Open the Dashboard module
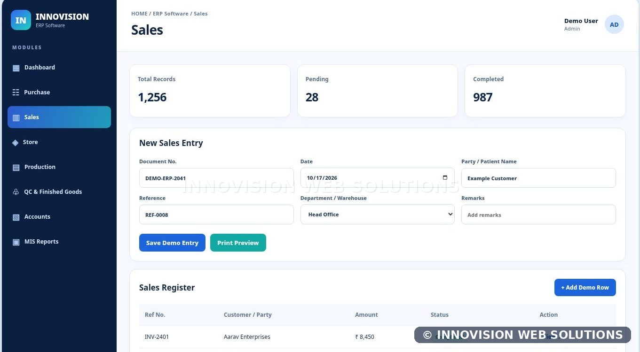 point(59,68)
